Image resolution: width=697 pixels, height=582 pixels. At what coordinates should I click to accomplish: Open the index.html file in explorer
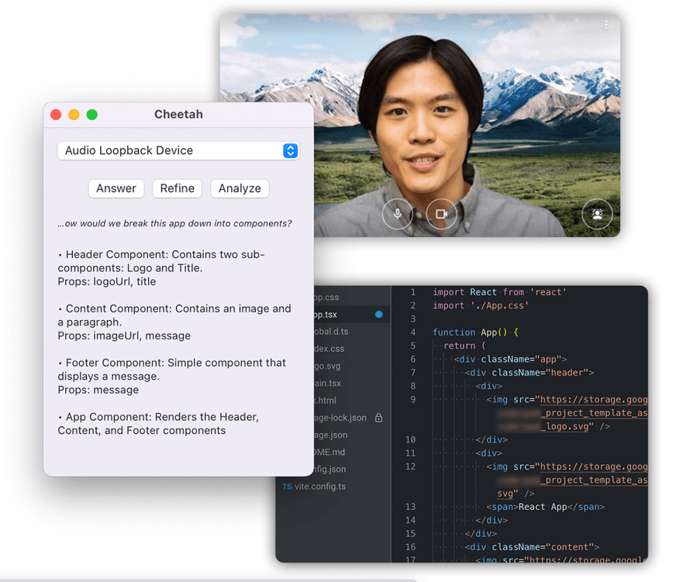pos(351,401)
